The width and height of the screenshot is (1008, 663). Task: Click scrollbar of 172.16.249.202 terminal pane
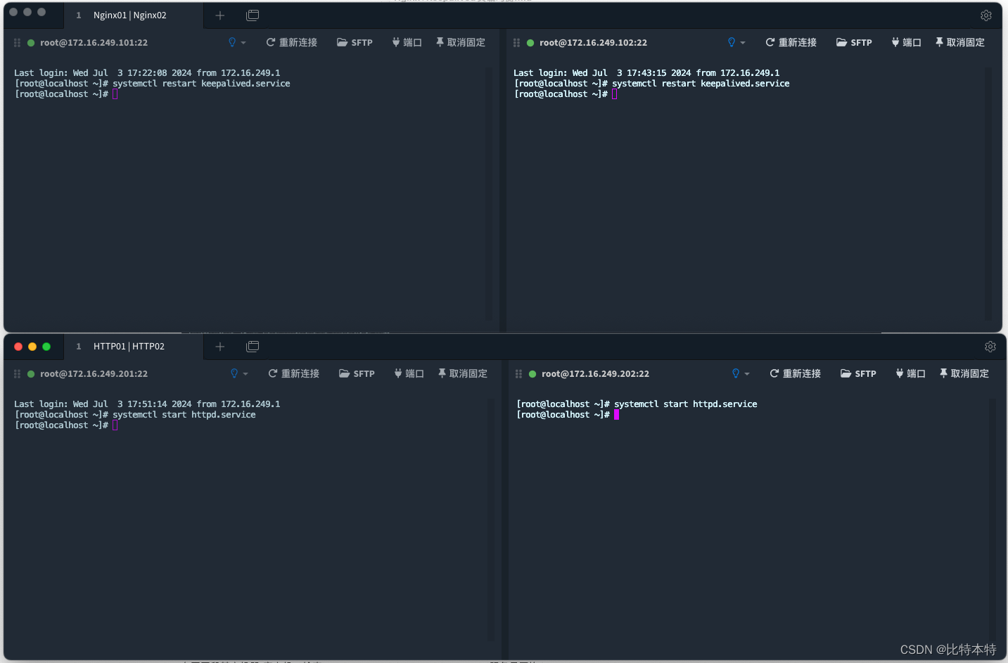(993, 520)
